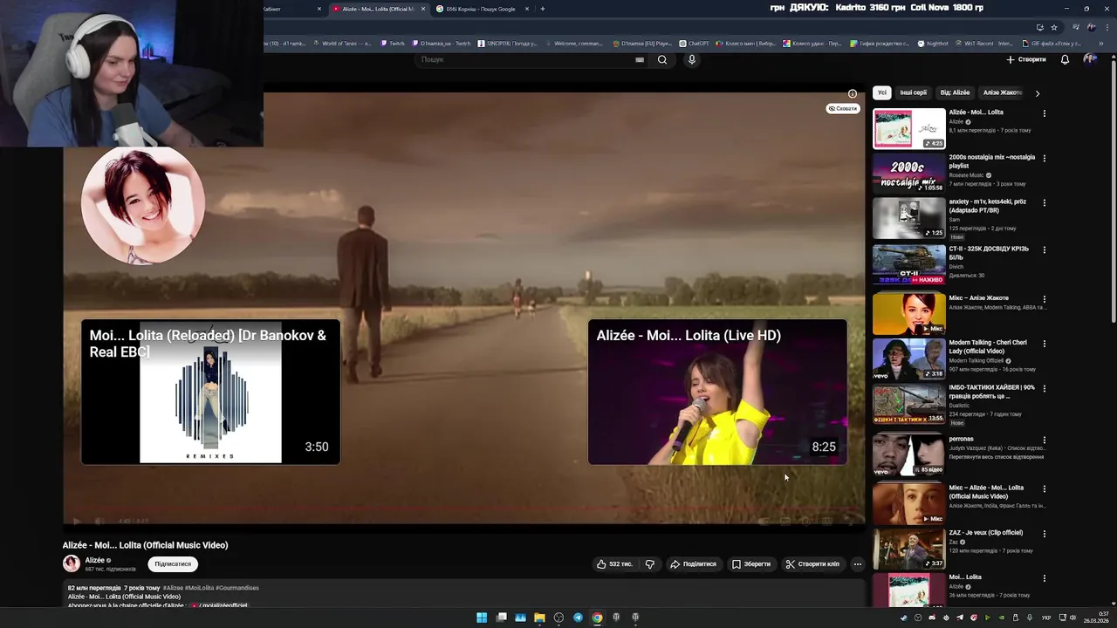Image resolution: width=1117 pixels, height=628 pixels.
Task: Open options menu for СТ-II - 325K ДОСВІДУ stream
Action: [1044, 249]
